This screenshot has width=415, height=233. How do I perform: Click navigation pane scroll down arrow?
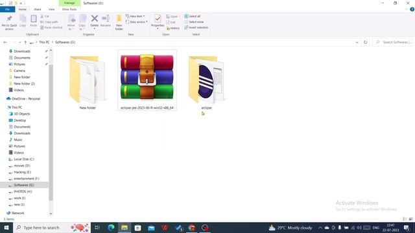click(x=51, y=214)
